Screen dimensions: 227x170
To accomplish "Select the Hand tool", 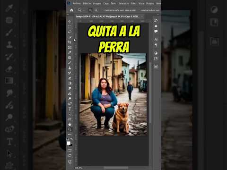I will click(x=70, y=124).
